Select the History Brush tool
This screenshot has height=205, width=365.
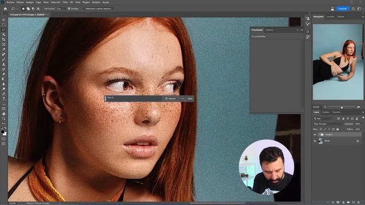tap(3, 69)
